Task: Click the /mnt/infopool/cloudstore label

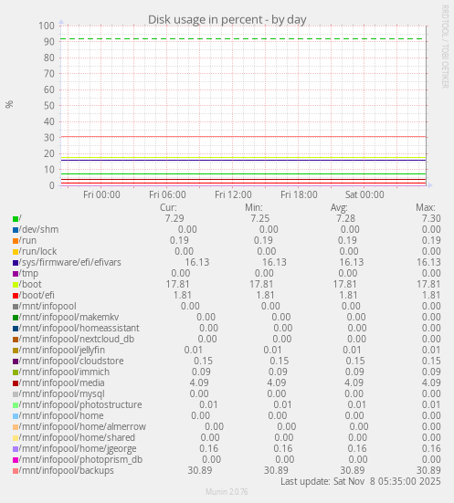Action: pyautogui.click(x=71, y=361)
